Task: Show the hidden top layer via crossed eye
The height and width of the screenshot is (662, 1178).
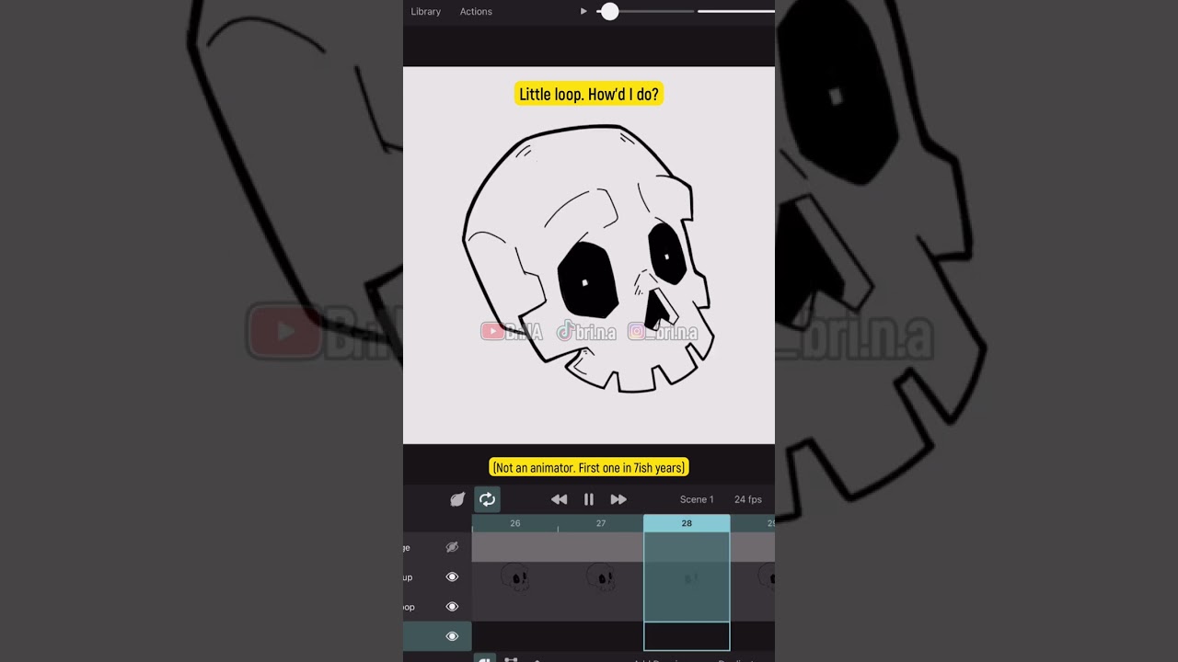Action: [452, 547]
